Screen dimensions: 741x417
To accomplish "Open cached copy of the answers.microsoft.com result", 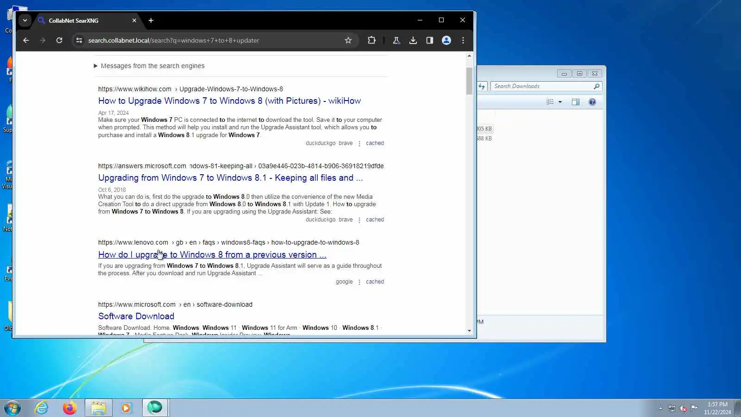I will click(375, 220).
